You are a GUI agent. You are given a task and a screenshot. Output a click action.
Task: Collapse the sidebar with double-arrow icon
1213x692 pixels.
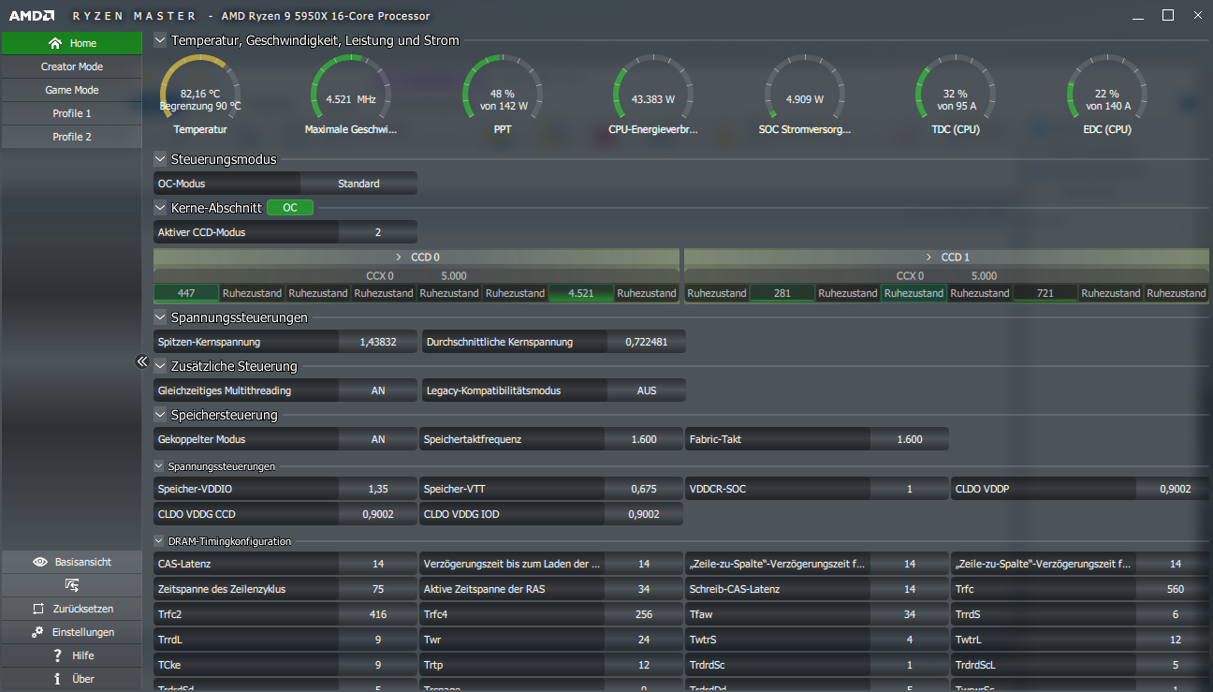click(x=141, y=361)
